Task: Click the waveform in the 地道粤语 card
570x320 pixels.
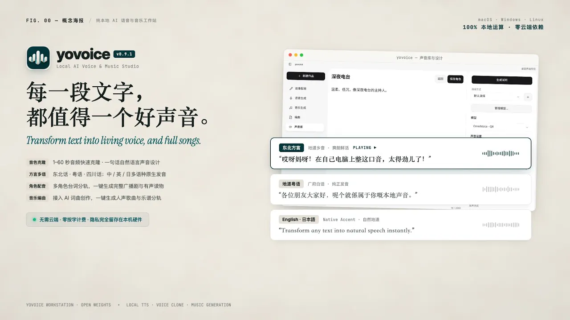Action: (501, 189)
